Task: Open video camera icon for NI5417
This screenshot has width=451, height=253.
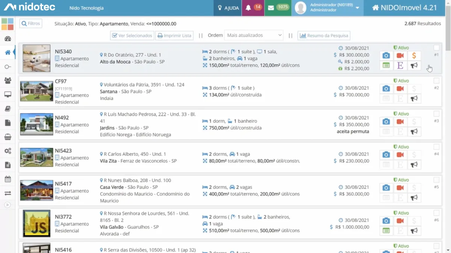Action: (400, 188)
